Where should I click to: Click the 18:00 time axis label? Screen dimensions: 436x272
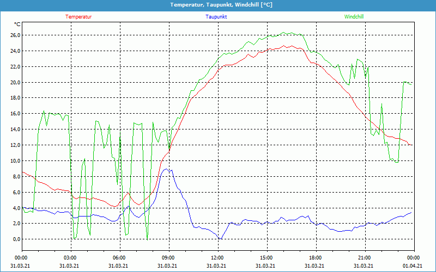pos(316,258)
